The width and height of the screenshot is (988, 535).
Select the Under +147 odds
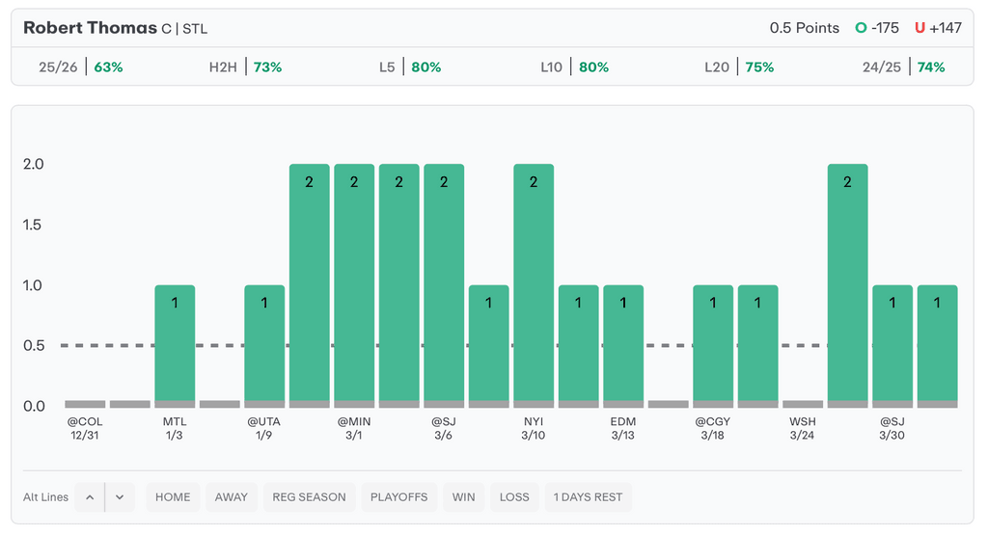coord(938,28)
